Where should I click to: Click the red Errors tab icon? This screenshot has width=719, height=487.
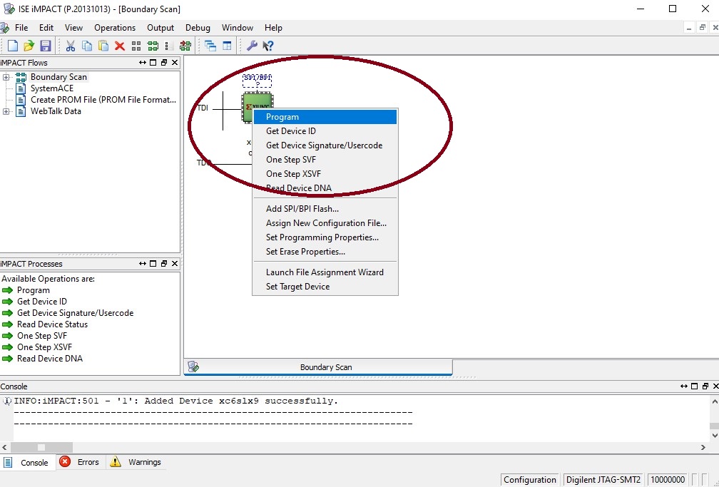click(65, 462)
